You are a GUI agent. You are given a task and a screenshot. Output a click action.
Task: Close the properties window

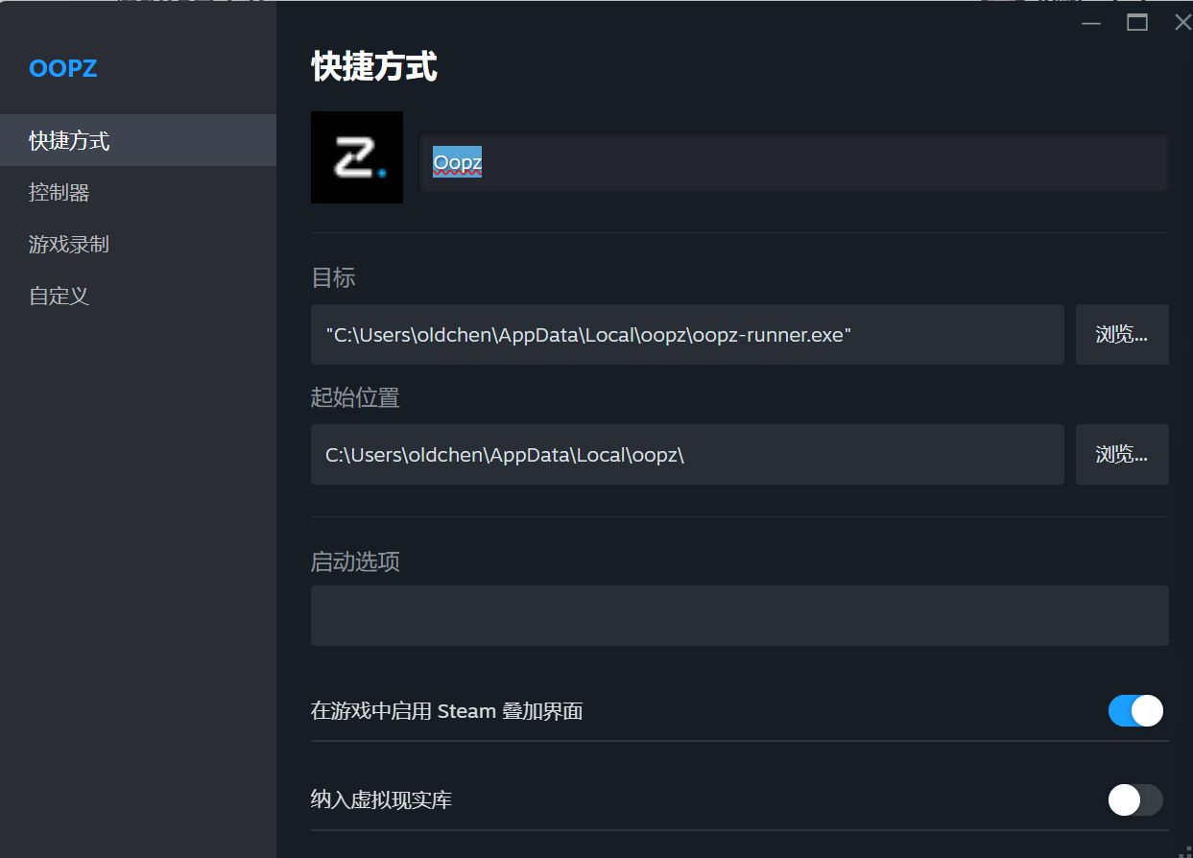click(1182, 22)
